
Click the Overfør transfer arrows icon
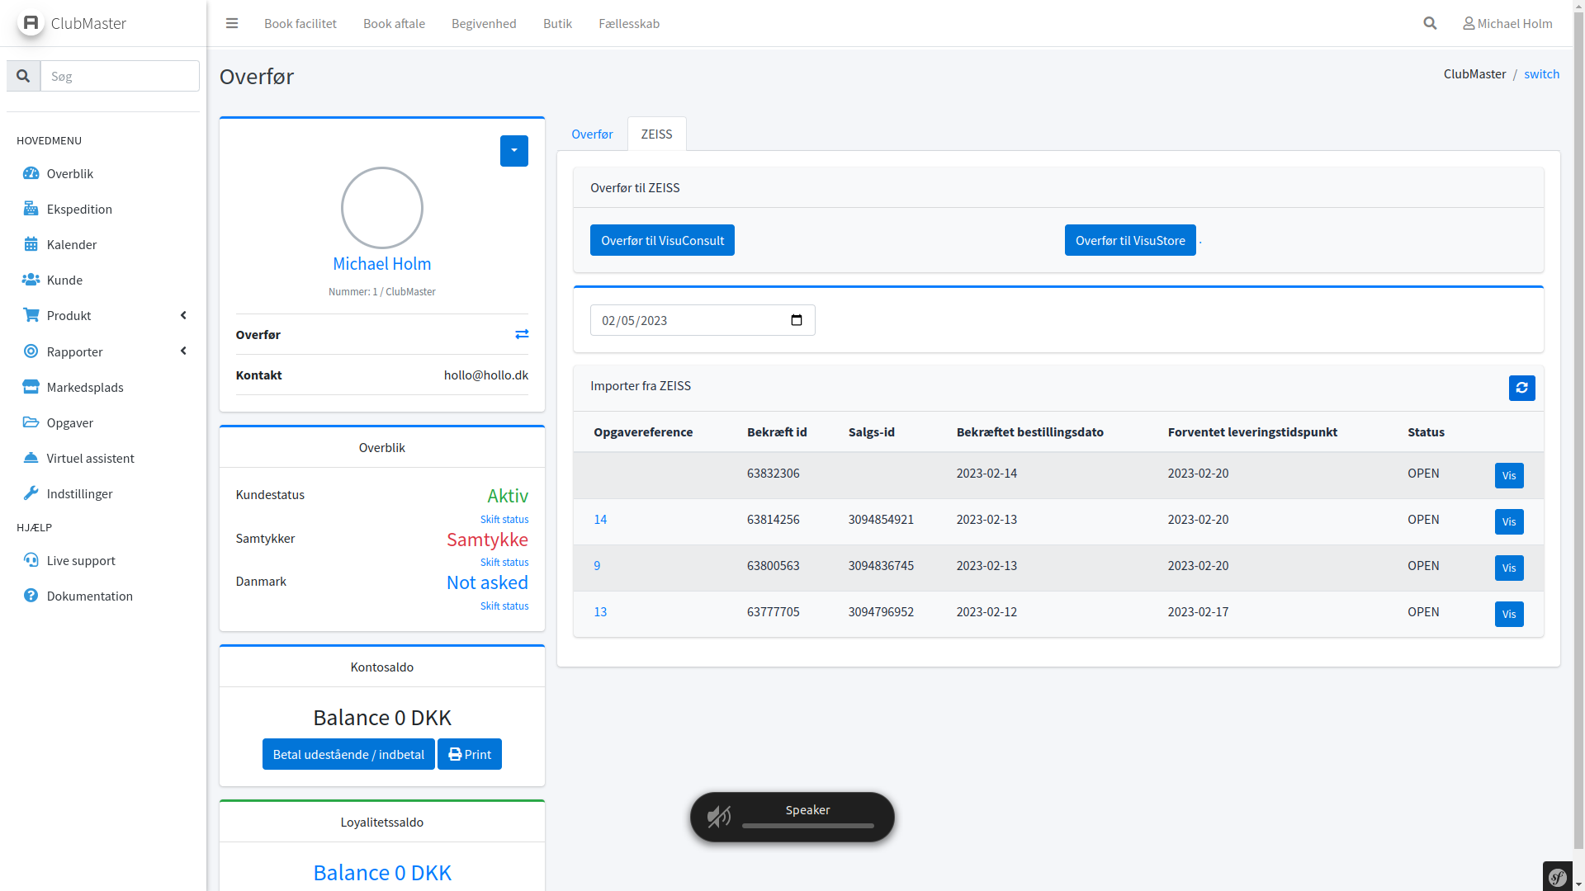(522, 334)
